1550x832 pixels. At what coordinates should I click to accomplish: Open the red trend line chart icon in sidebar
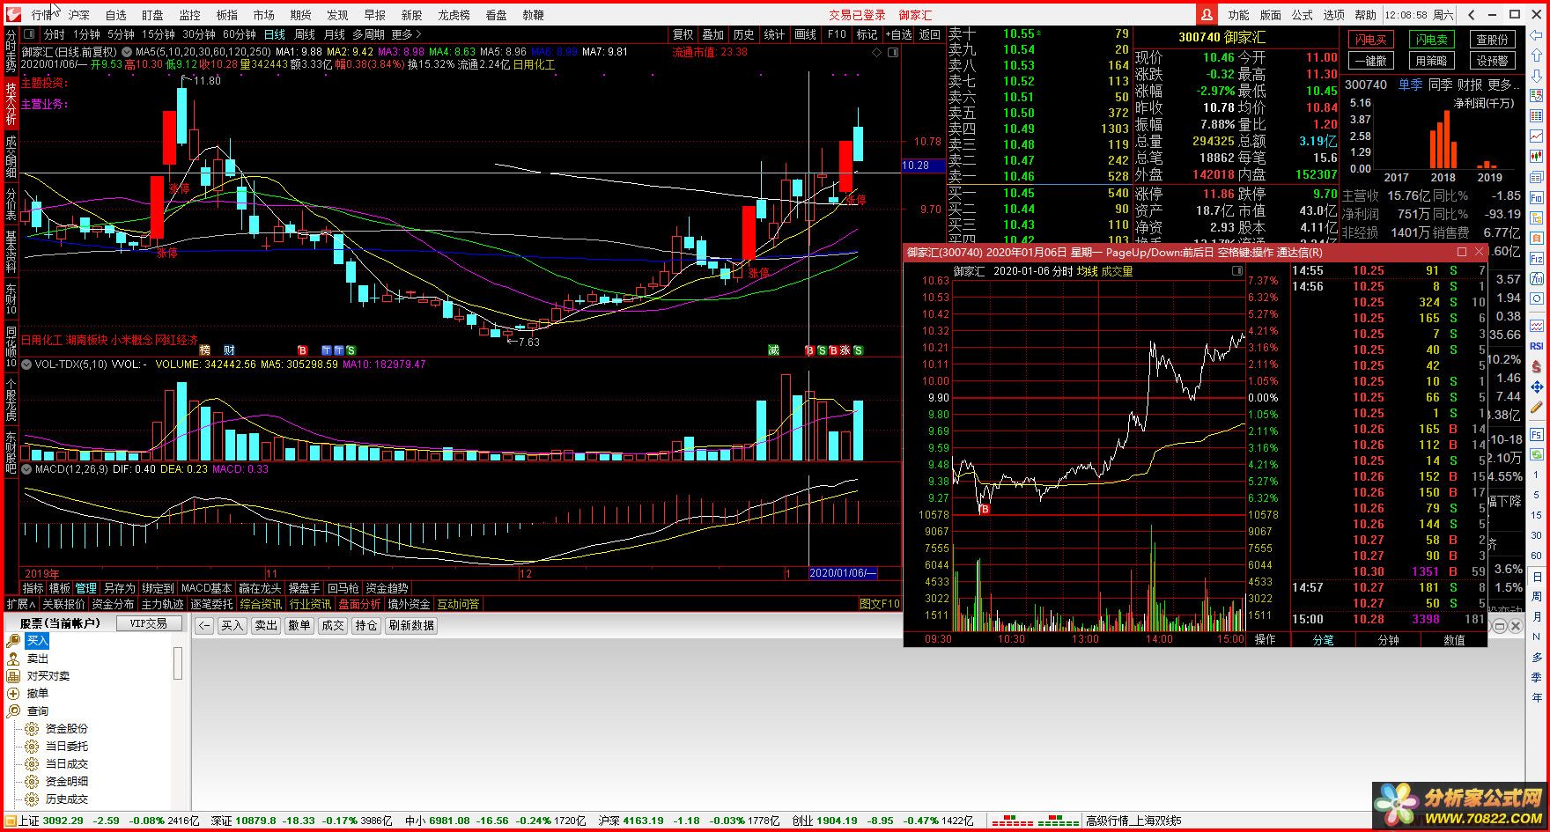(x=1537, y=136)
